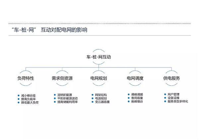Select the bullet text 用户管理
This screenshot has width=199, height=140.
pyautogui.click(x=173, y=95)
